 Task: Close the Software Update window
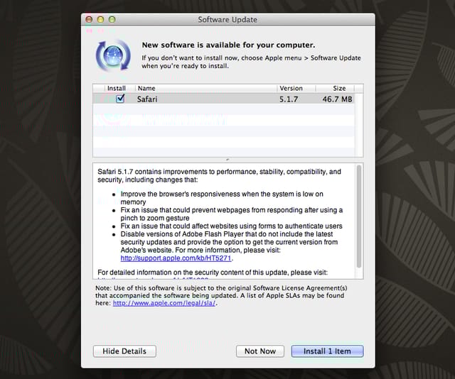pos(89,19)
